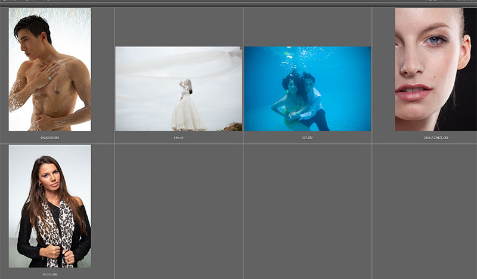Click the file name 140.cr2

(178, 138)
